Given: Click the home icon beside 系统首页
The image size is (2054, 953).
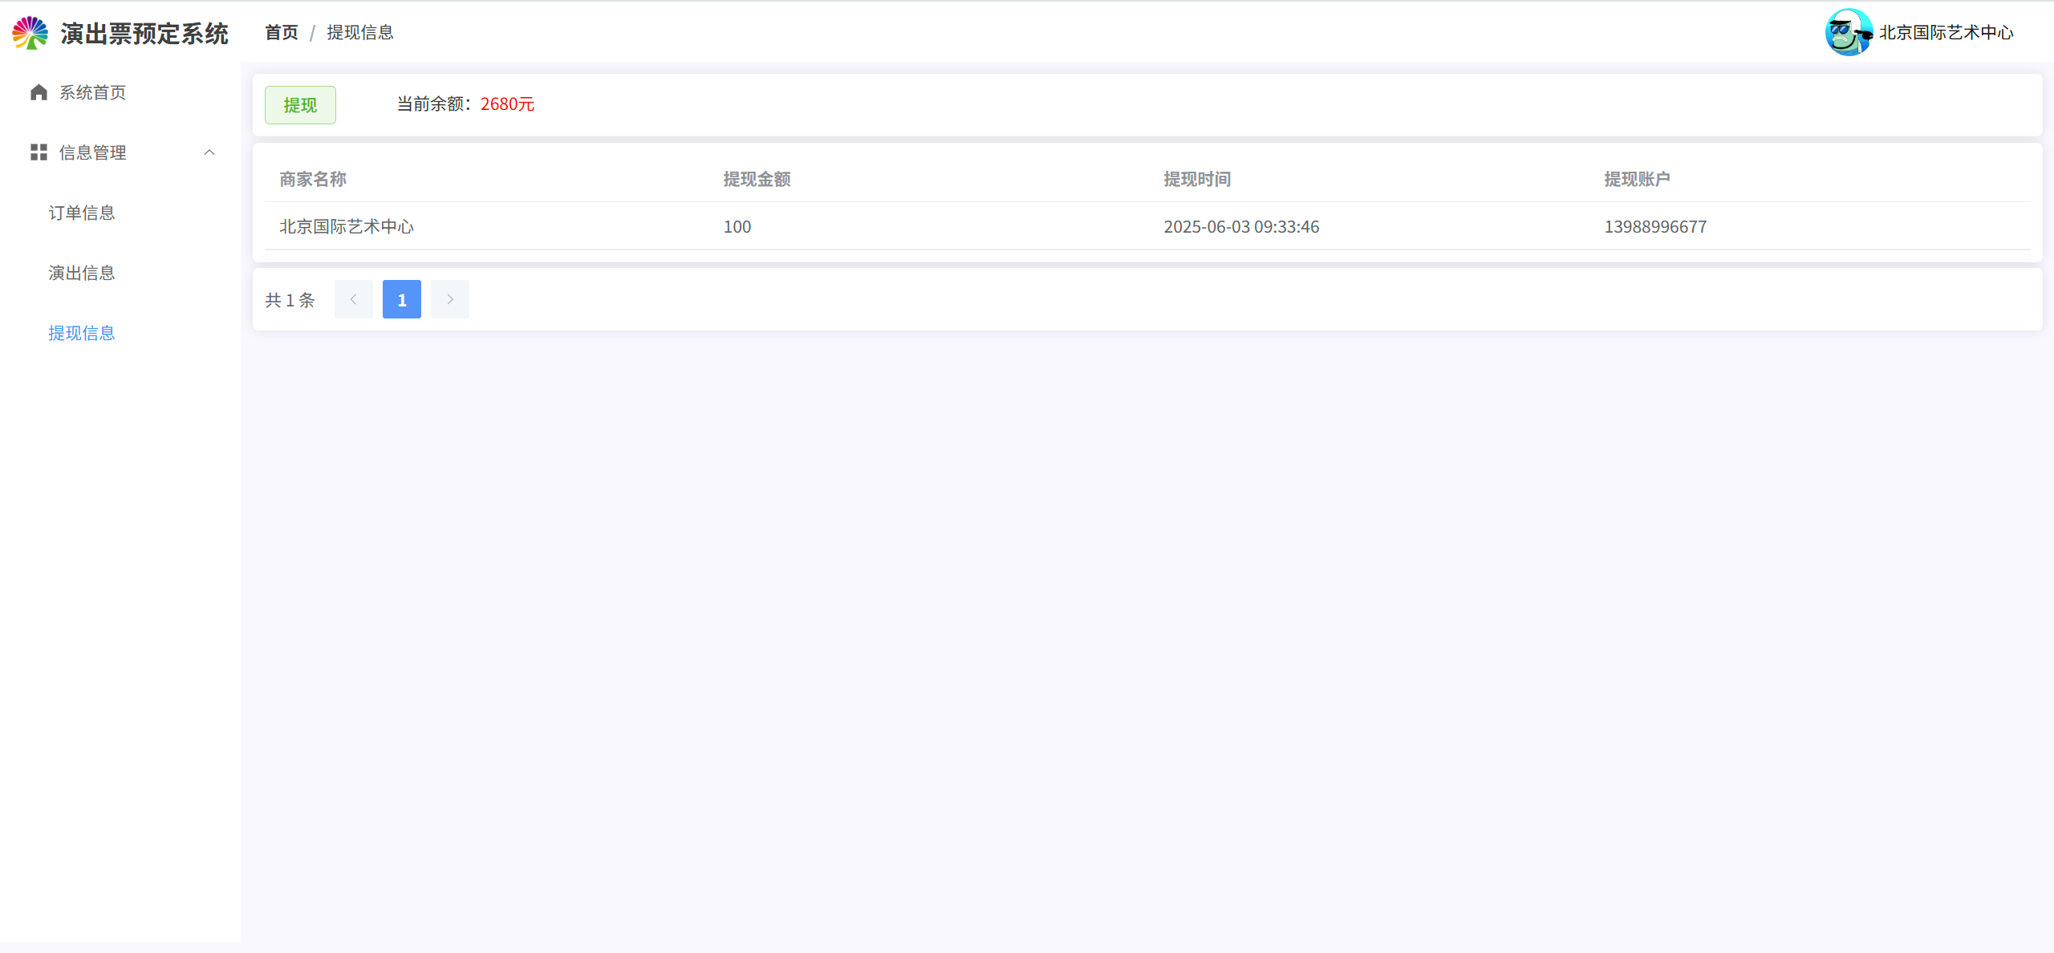Looking at the screenshot, I should point(39,92).
